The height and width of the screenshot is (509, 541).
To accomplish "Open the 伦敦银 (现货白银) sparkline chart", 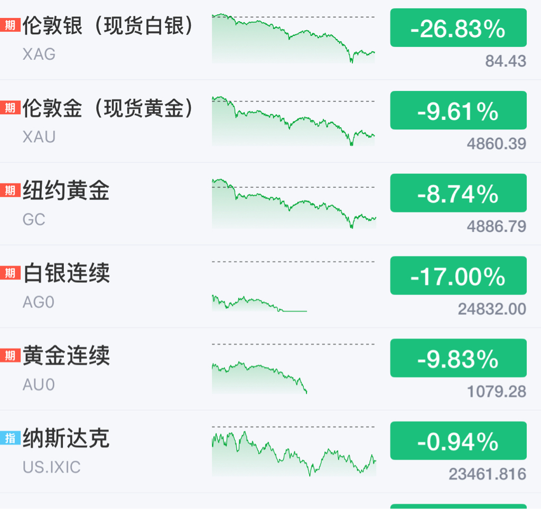I will [x=294, y=38].
